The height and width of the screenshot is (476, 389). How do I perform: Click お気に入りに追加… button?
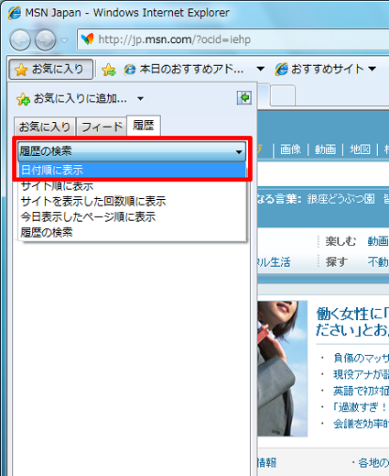coord(72,99)
